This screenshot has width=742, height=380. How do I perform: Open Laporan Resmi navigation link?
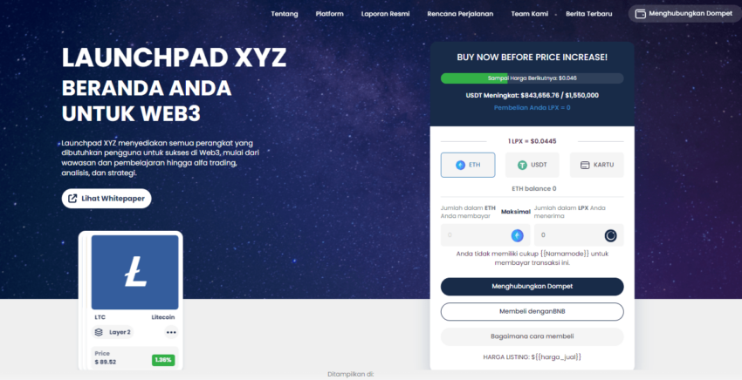[385, 14]
